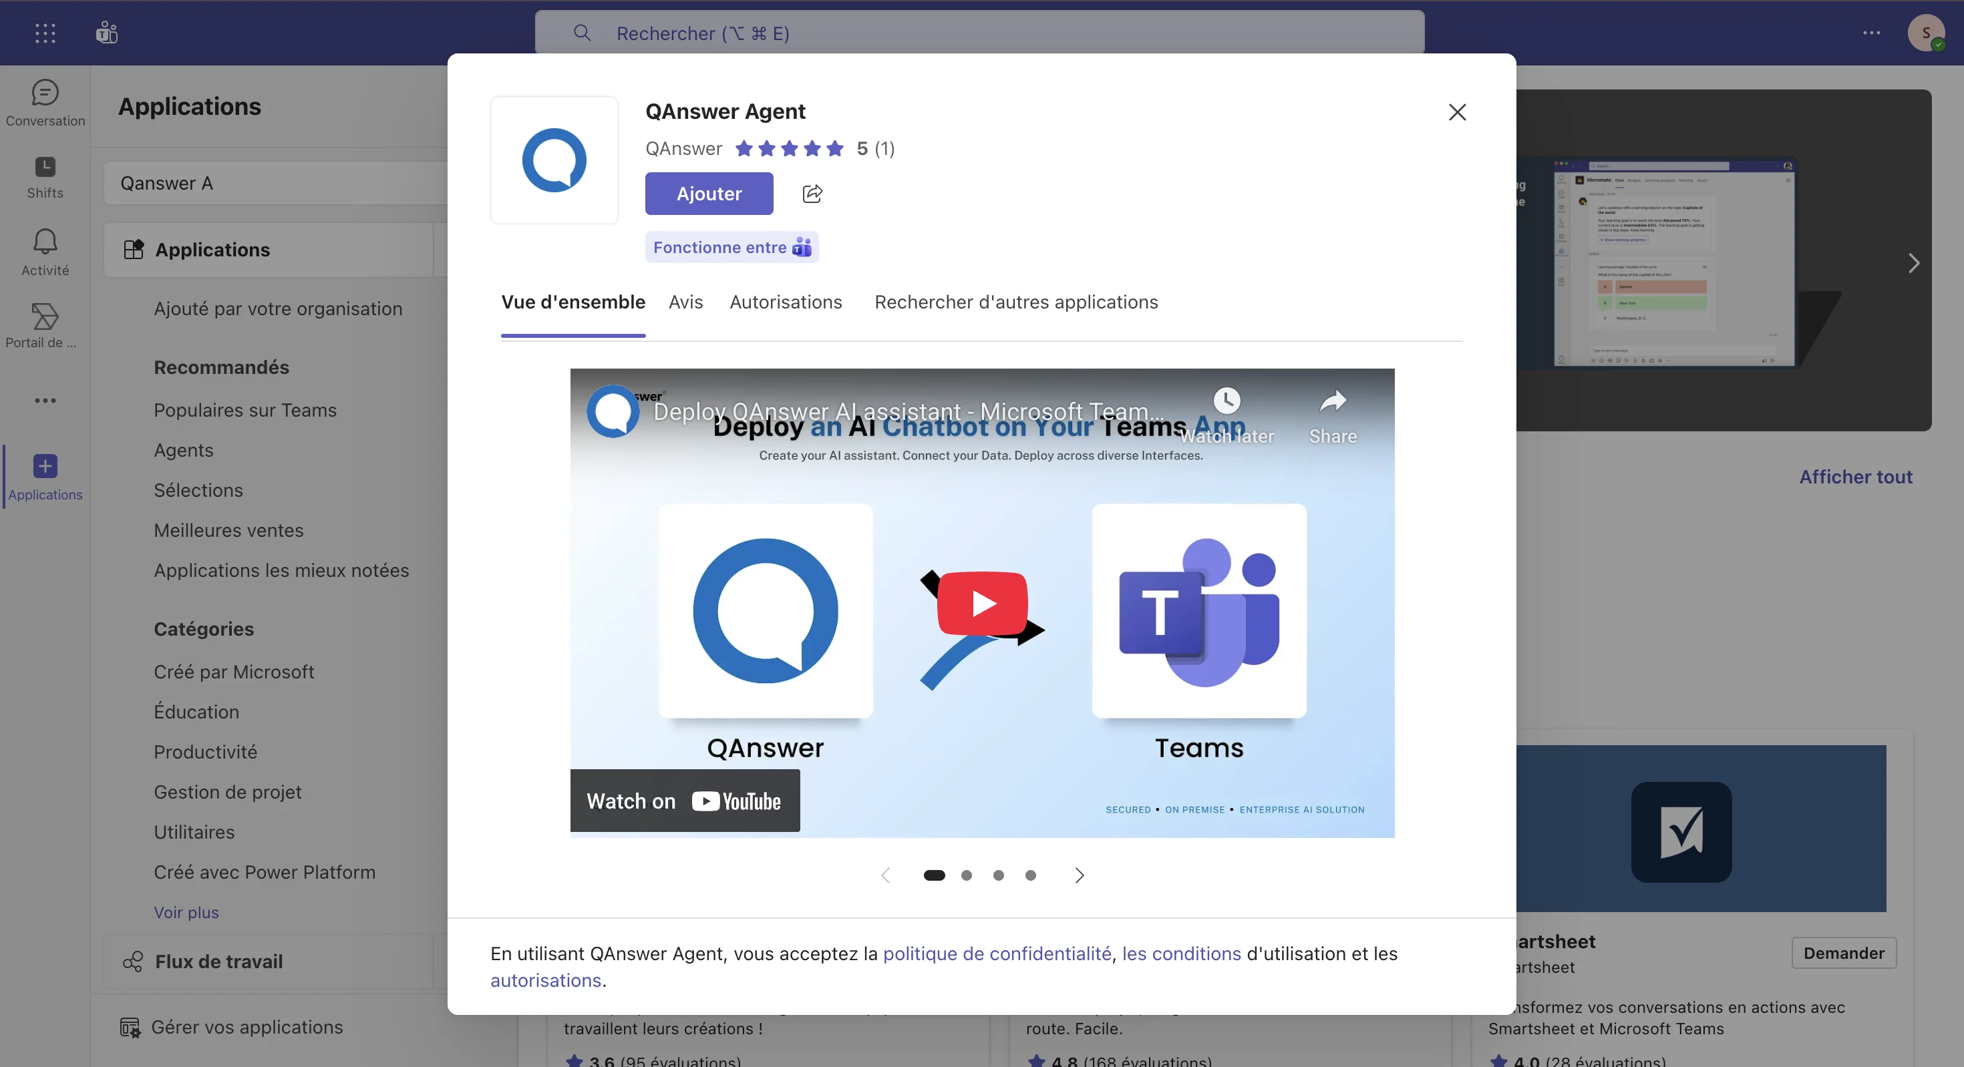Click the Fonctionne entre badge
The width and height of the screenshot is (1964, 1067).
[x=732, y=247]
